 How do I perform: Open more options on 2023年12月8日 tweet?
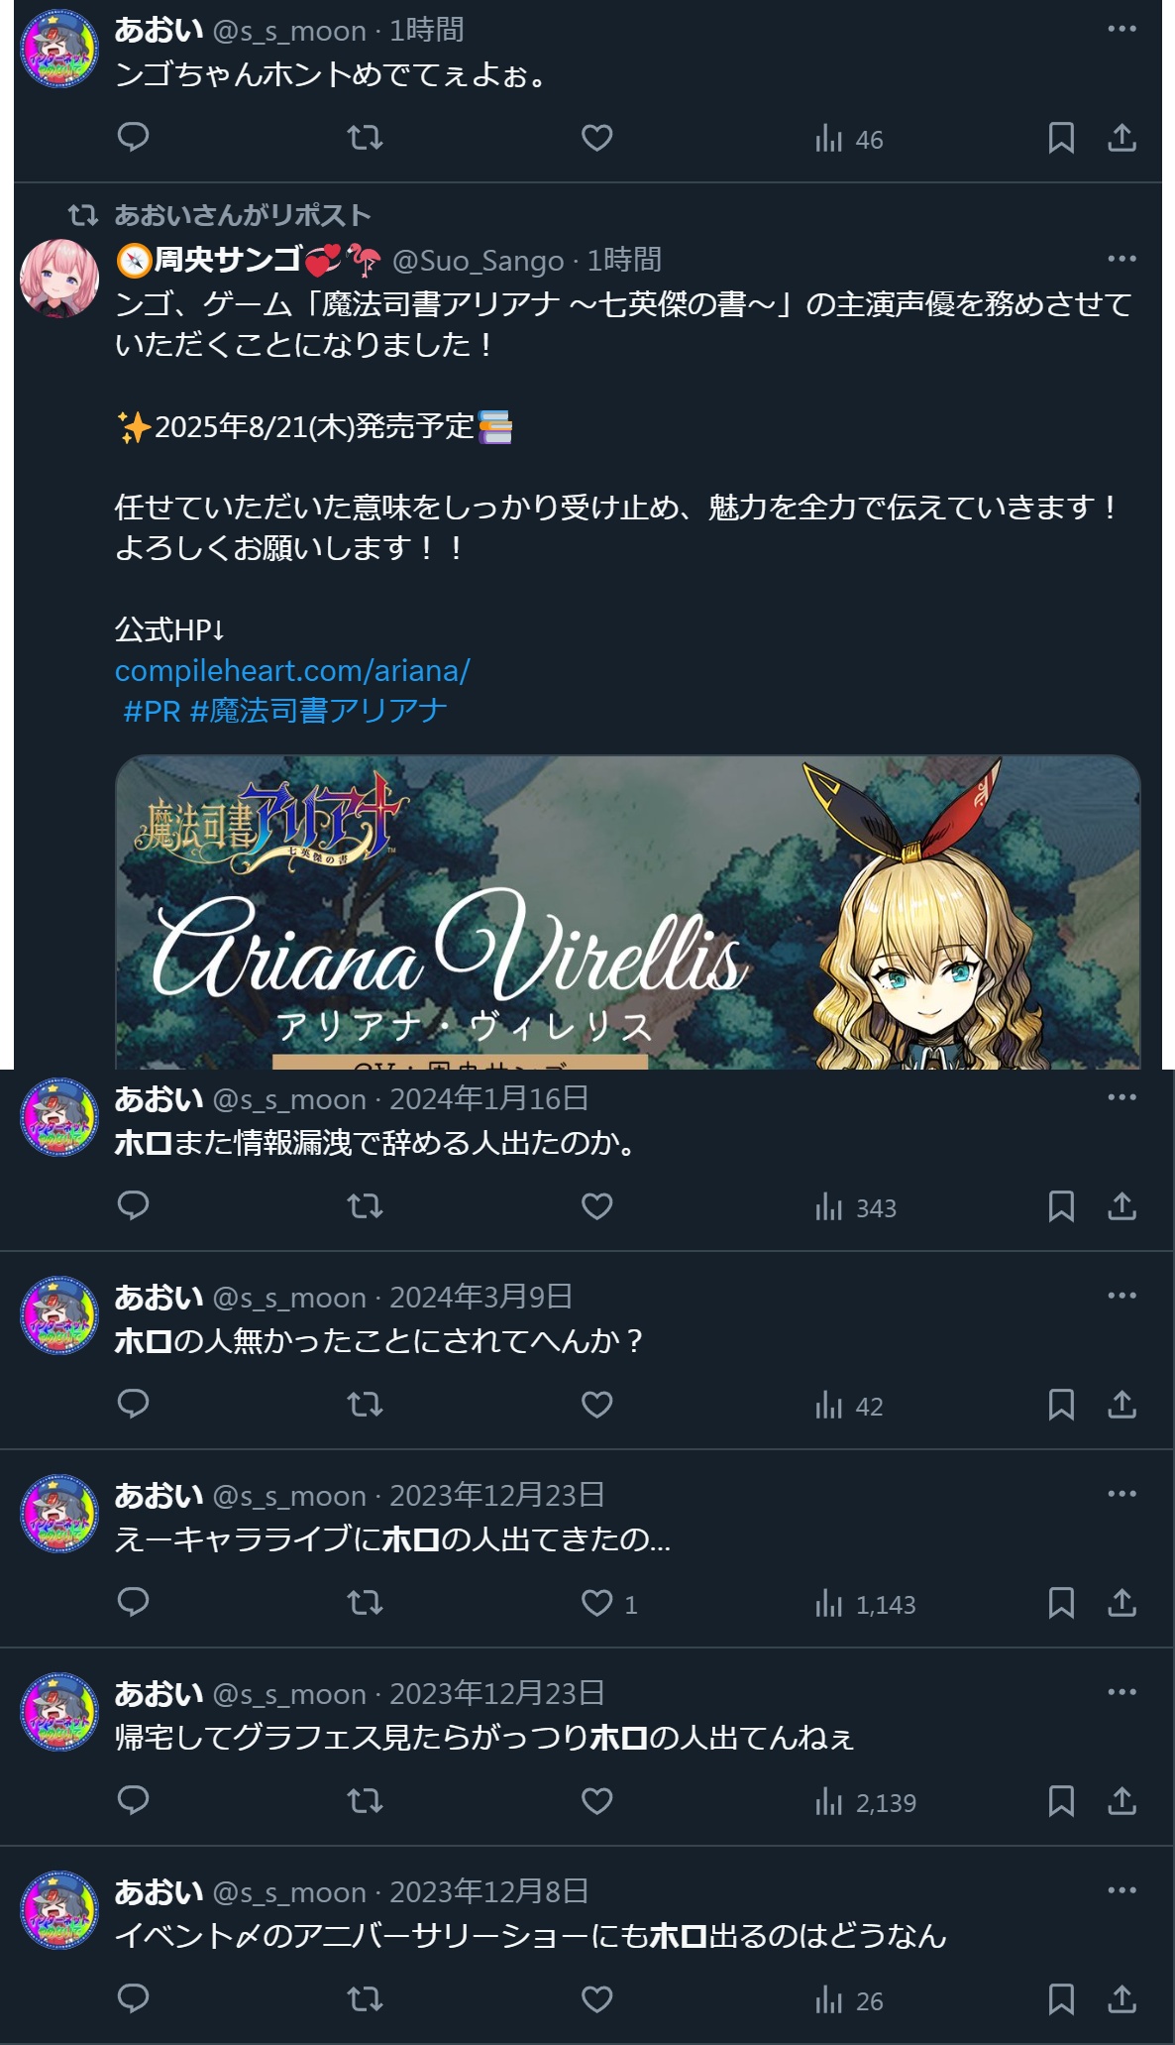click(1122, 1890)
